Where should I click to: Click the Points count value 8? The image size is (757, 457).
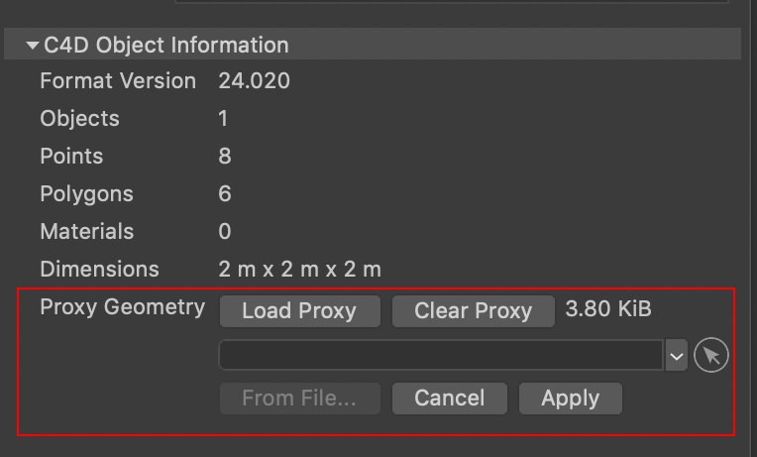224,157
